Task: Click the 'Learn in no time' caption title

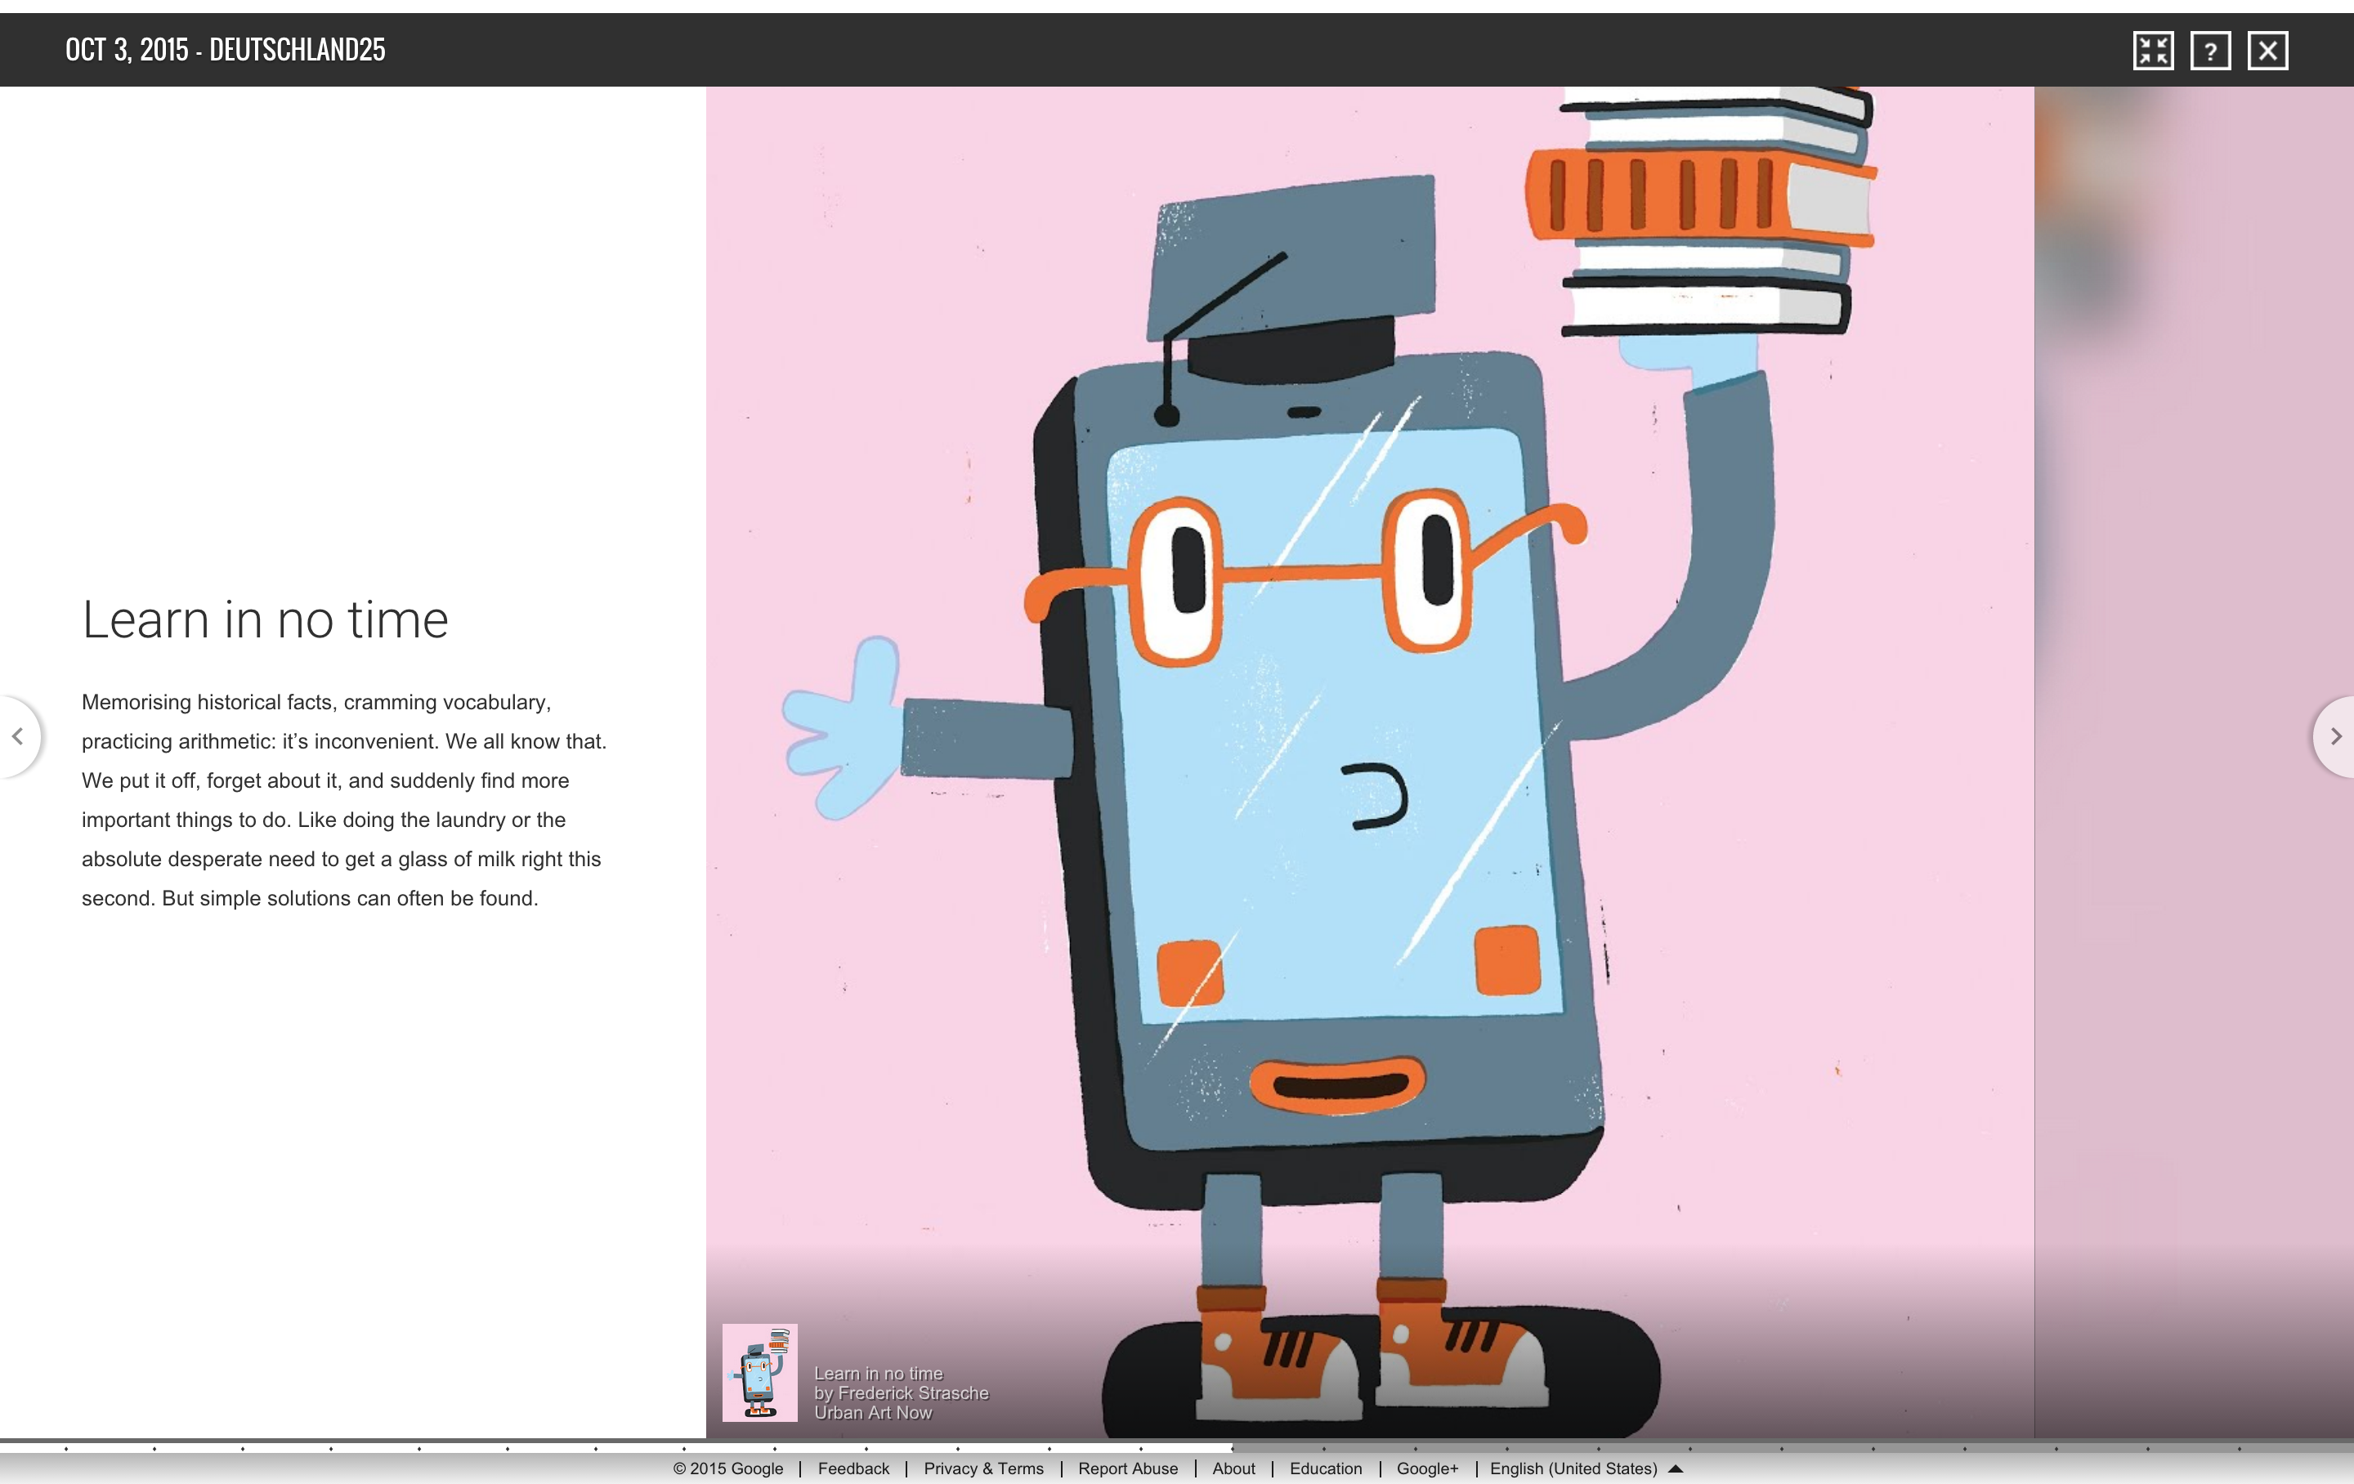Action: [x=879, y=1374]
